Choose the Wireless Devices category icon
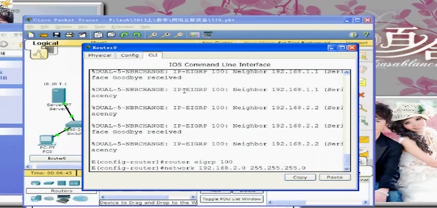Image resolution: width=437 pixels, height=208 pixels. point(74,183)
